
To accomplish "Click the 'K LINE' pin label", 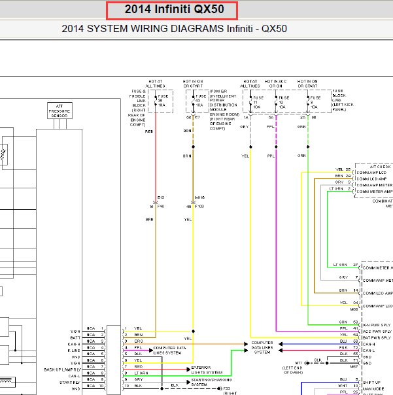I will click(x=74, y=351).
